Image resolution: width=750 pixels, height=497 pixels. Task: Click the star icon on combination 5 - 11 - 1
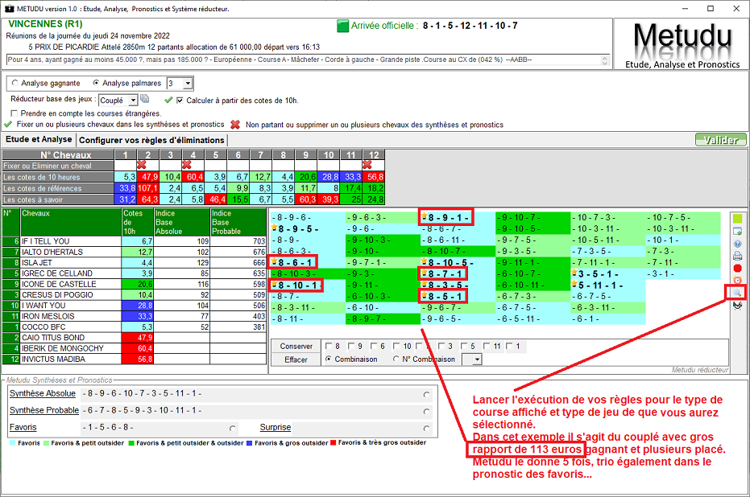click(574, 284)
